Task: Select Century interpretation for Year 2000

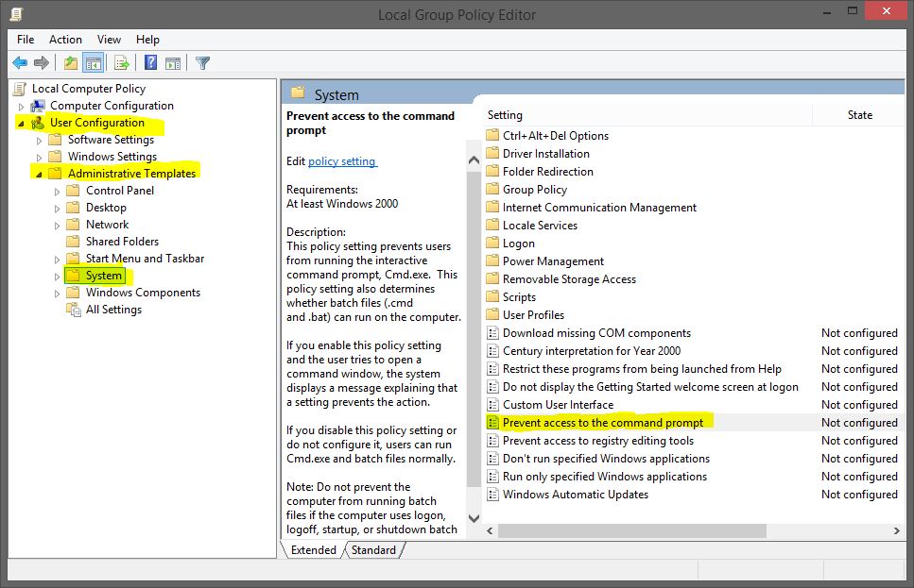Action: point(592,351)
